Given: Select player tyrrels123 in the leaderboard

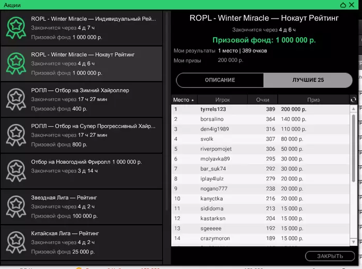Looking at the screenshot, I should [261, 109].
